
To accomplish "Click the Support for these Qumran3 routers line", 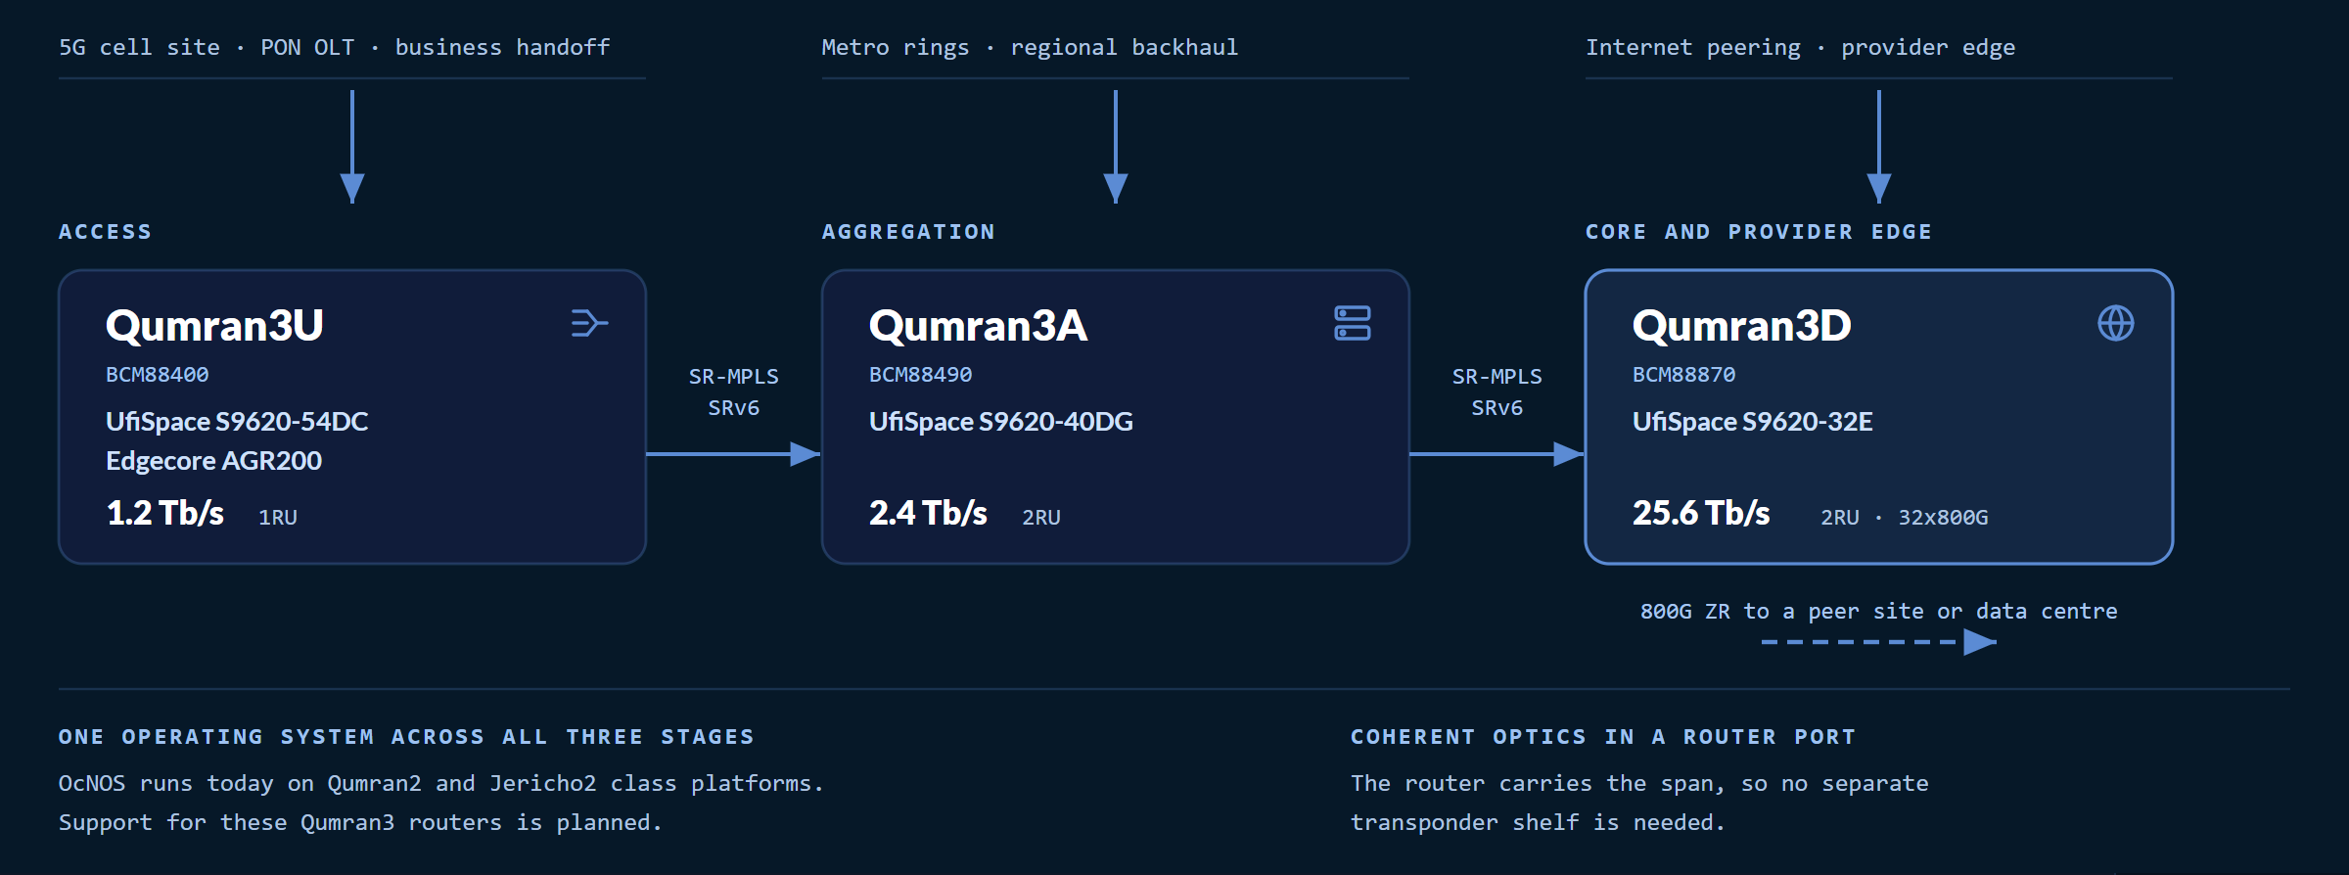I will click(x=360, y=823).
